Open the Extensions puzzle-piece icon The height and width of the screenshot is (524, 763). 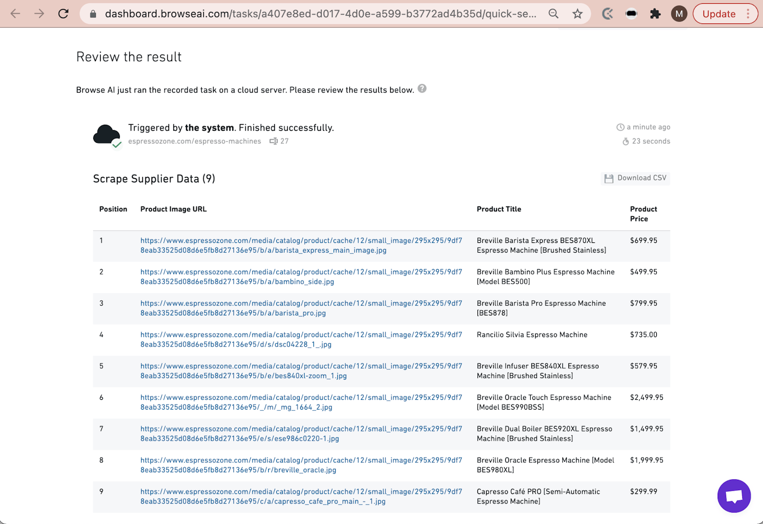tap(655, 14)
